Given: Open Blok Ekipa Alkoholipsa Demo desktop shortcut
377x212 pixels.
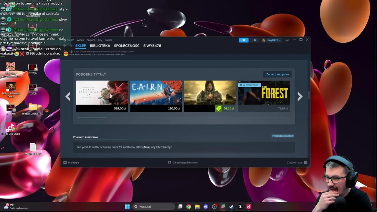Looking at the screenshot, I should tap(11, 70).
